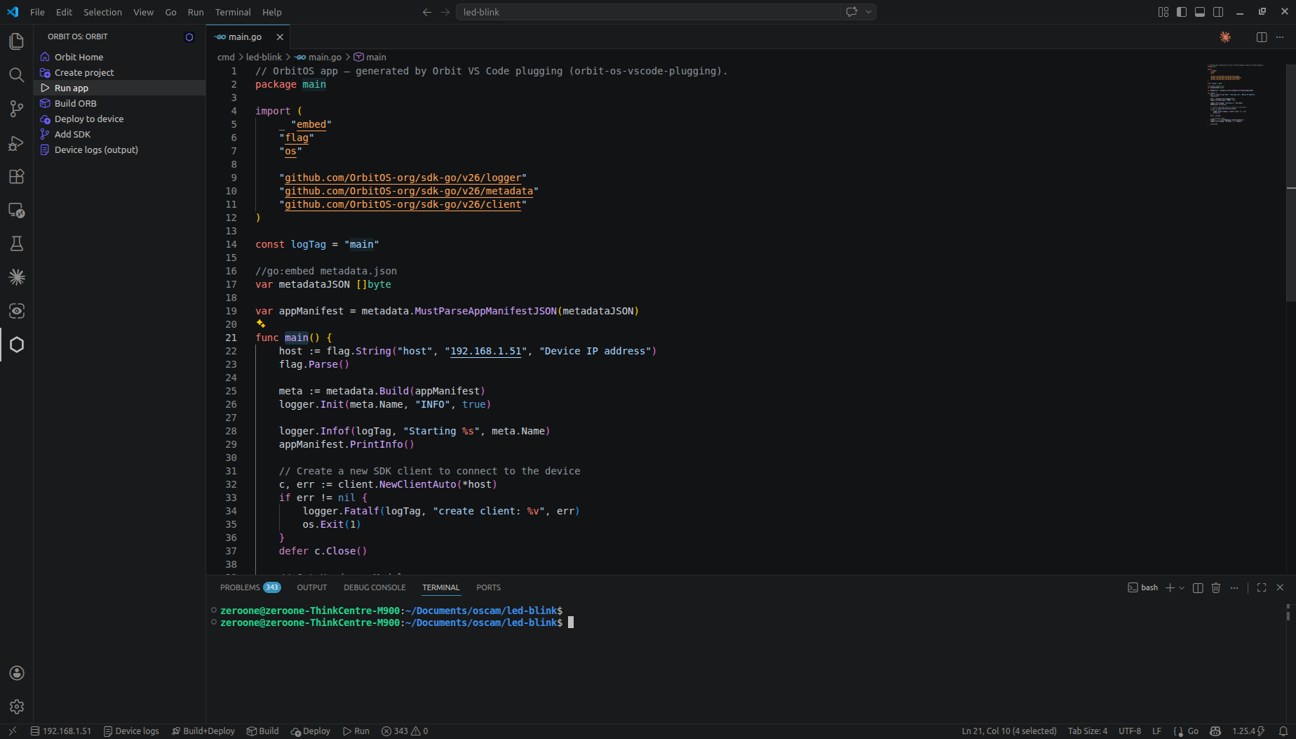Viewport: 1296px width, 739px height.
Task: Click Build+Deploy in status bar
Action: click(x=203, y=731)
